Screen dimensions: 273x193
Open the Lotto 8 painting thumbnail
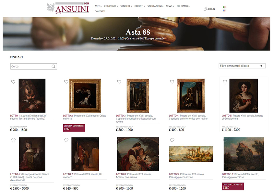point(138,154)
